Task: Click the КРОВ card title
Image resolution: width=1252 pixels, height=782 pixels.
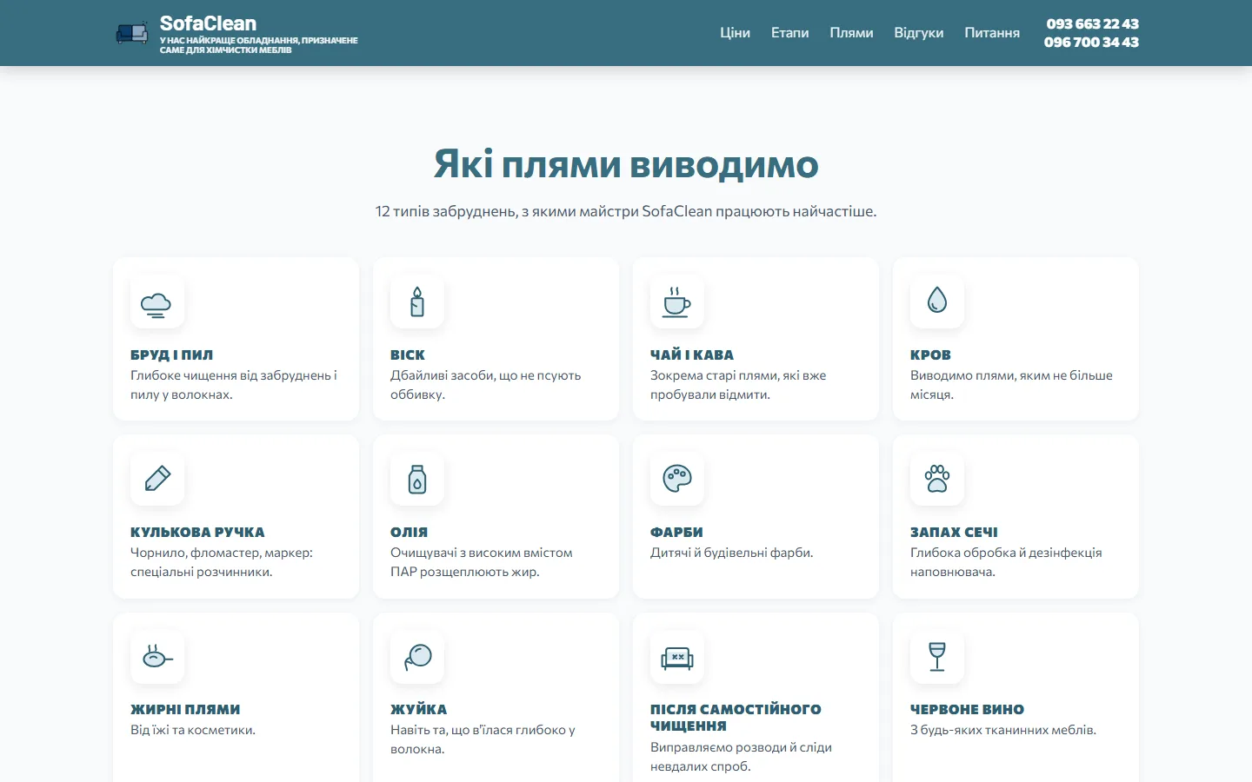Action: pos(930,355)
